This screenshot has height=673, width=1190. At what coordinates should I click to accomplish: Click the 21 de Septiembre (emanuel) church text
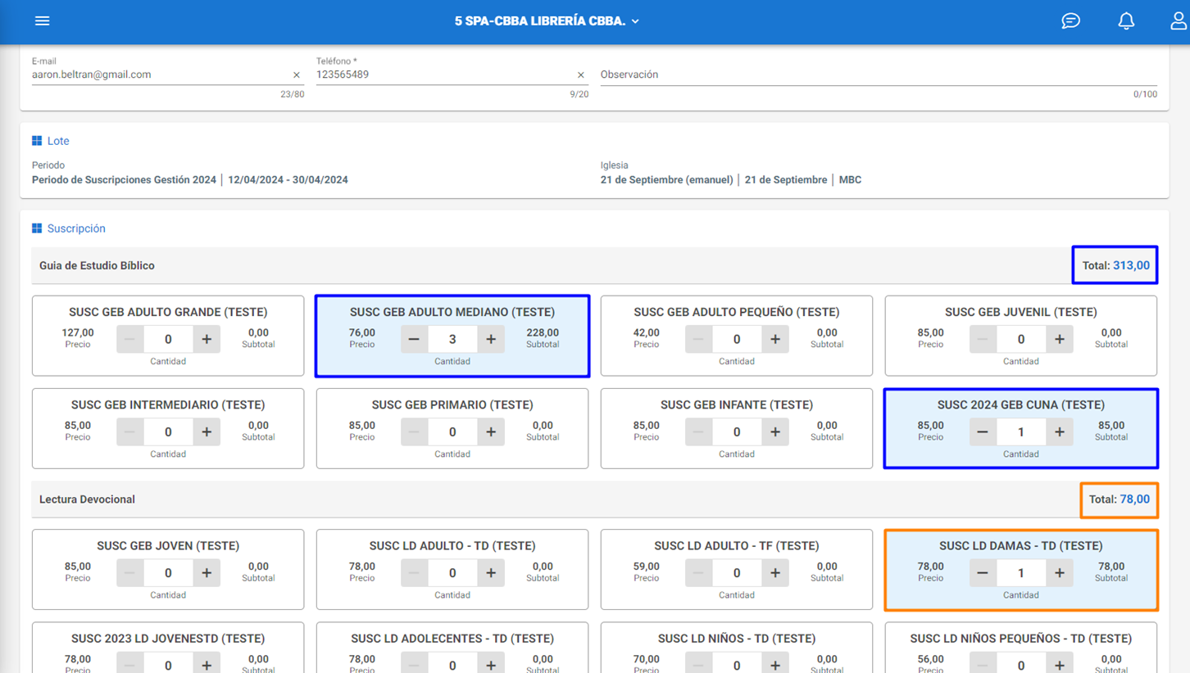[x=666, y=180]
